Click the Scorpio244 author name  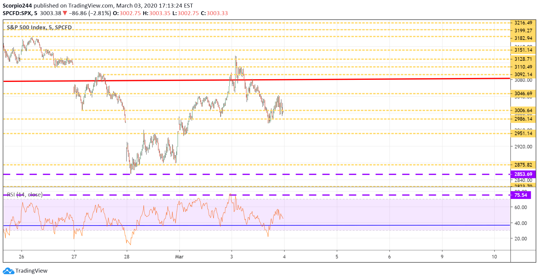(17, 6)
